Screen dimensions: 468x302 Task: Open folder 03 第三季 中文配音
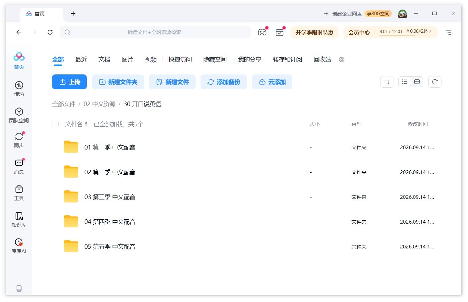tap(110, 197)
